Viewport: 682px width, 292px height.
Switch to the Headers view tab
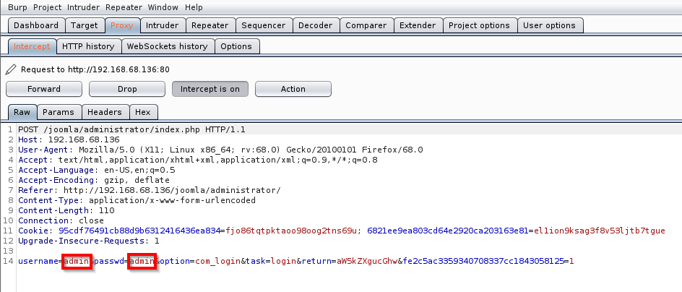105,112
